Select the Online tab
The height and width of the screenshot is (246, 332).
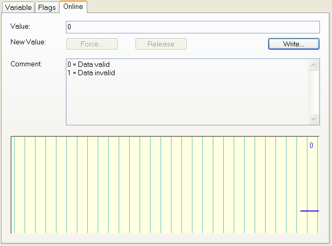[73, 7]
